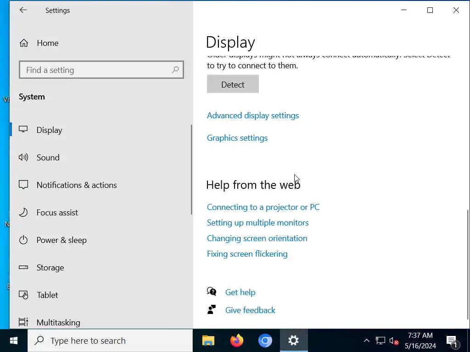Open Advanced display settings link
The height and width of the screenshot is (352, 470).
coord(253,115)
